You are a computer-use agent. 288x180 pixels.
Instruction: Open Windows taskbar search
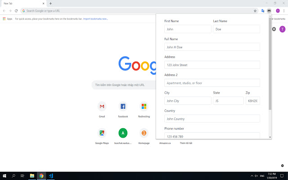pyautogui.click(x=13, y=176)
